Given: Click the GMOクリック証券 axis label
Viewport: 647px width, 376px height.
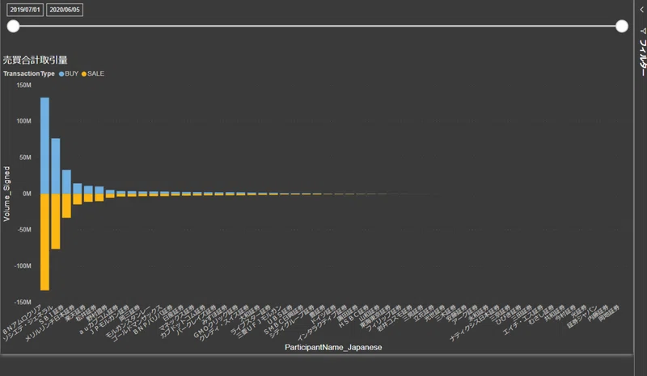Looking at the screenshot, I should pyautogui.click(x=215, y=322).
